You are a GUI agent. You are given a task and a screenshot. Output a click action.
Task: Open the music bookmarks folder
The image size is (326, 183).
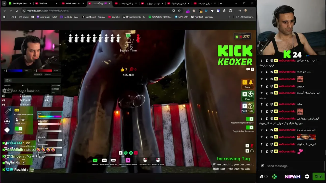pos(24,17)
